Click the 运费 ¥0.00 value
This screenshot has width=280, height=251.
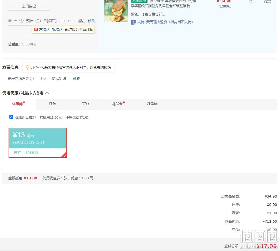coord(272,205)
